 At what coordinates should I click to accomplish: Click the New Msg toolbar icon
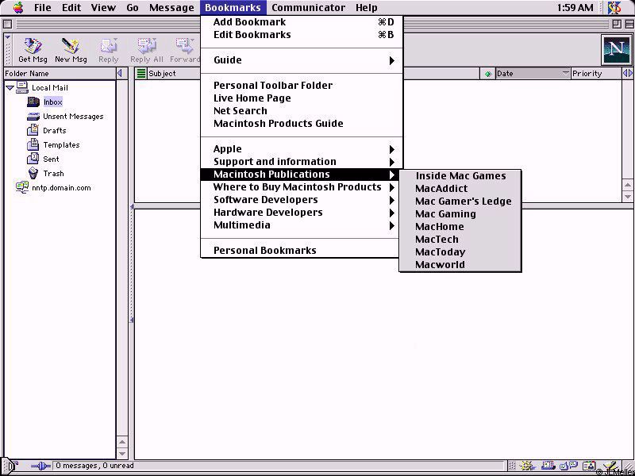(x=71, y=50)
